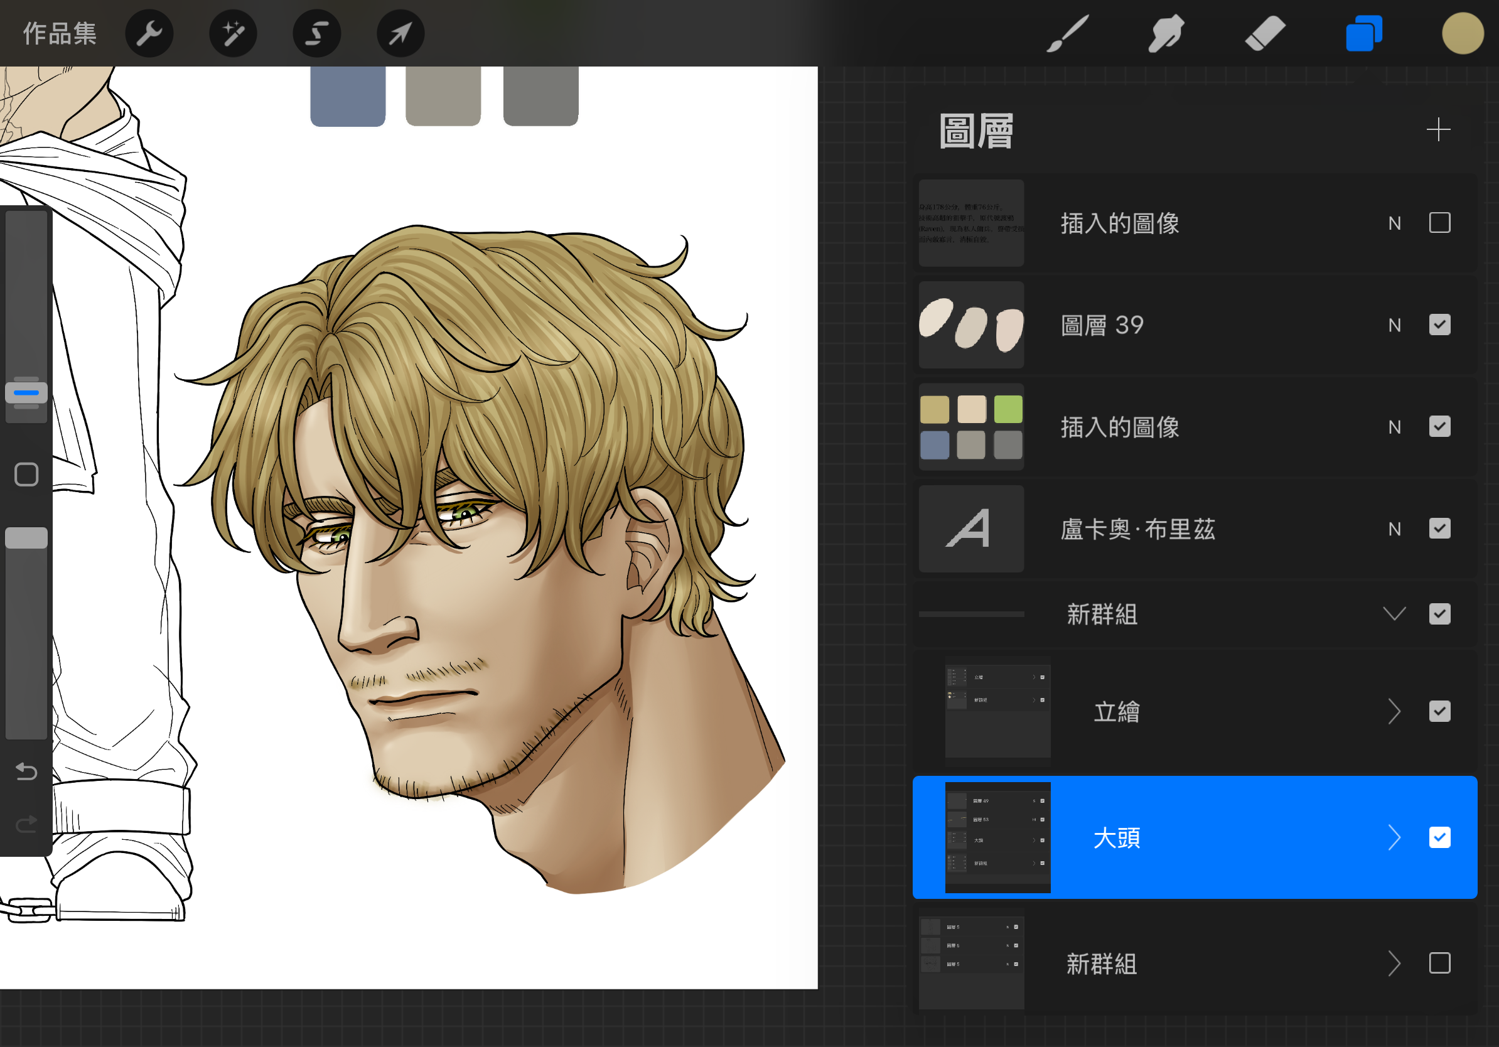Image resolution: width=1499 pixels, height=1047 pixels.
Task: Click the undo arrow in the sidebar
Action: [26, 771]
